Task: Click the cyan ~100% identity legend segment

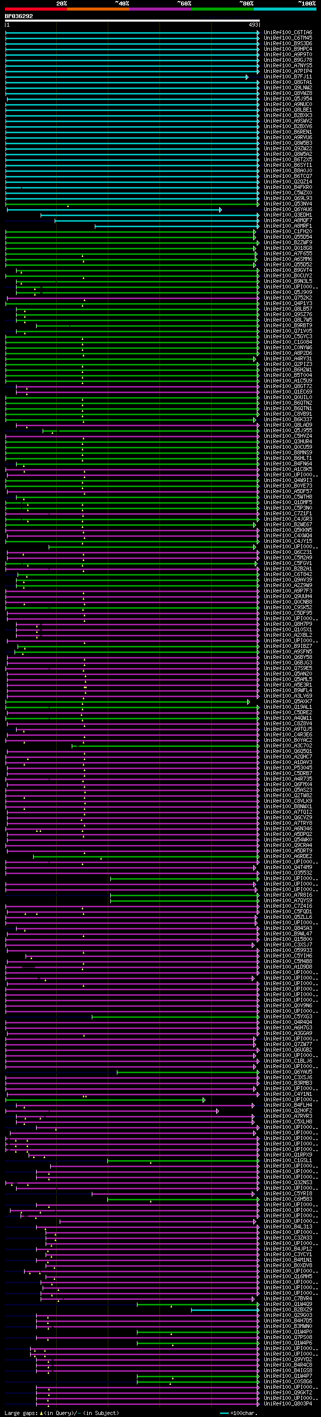Action: [x=285, y=9]
